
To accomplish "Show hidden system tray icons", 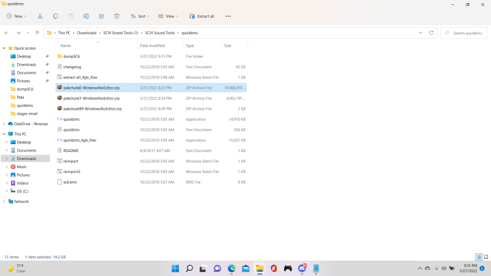I will (420, 269).
